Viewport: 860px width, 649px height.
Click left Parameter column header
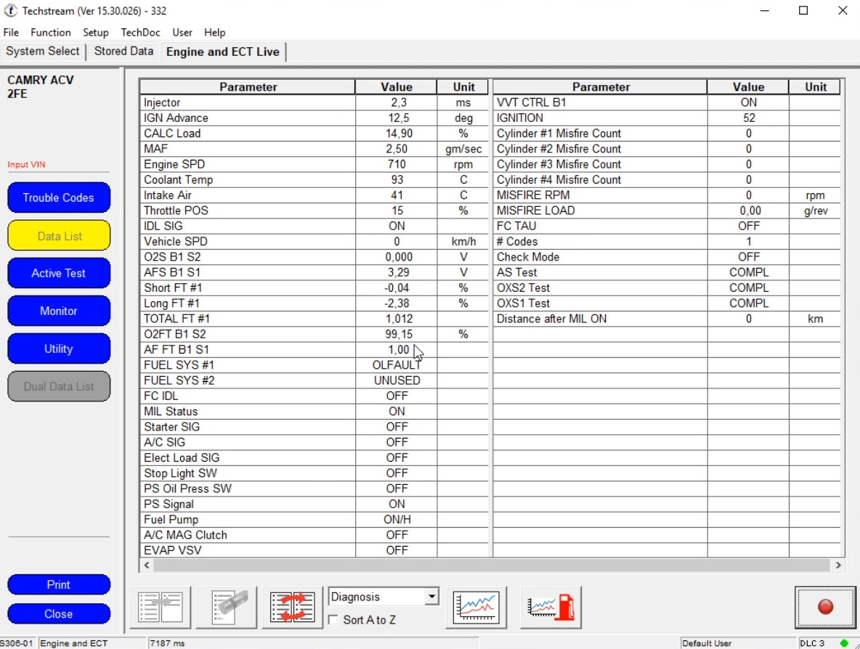pos(248,86)
